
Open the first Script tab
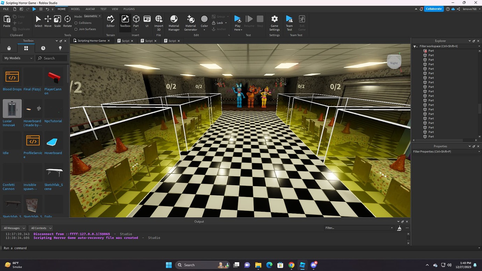(x=125, y=41)
